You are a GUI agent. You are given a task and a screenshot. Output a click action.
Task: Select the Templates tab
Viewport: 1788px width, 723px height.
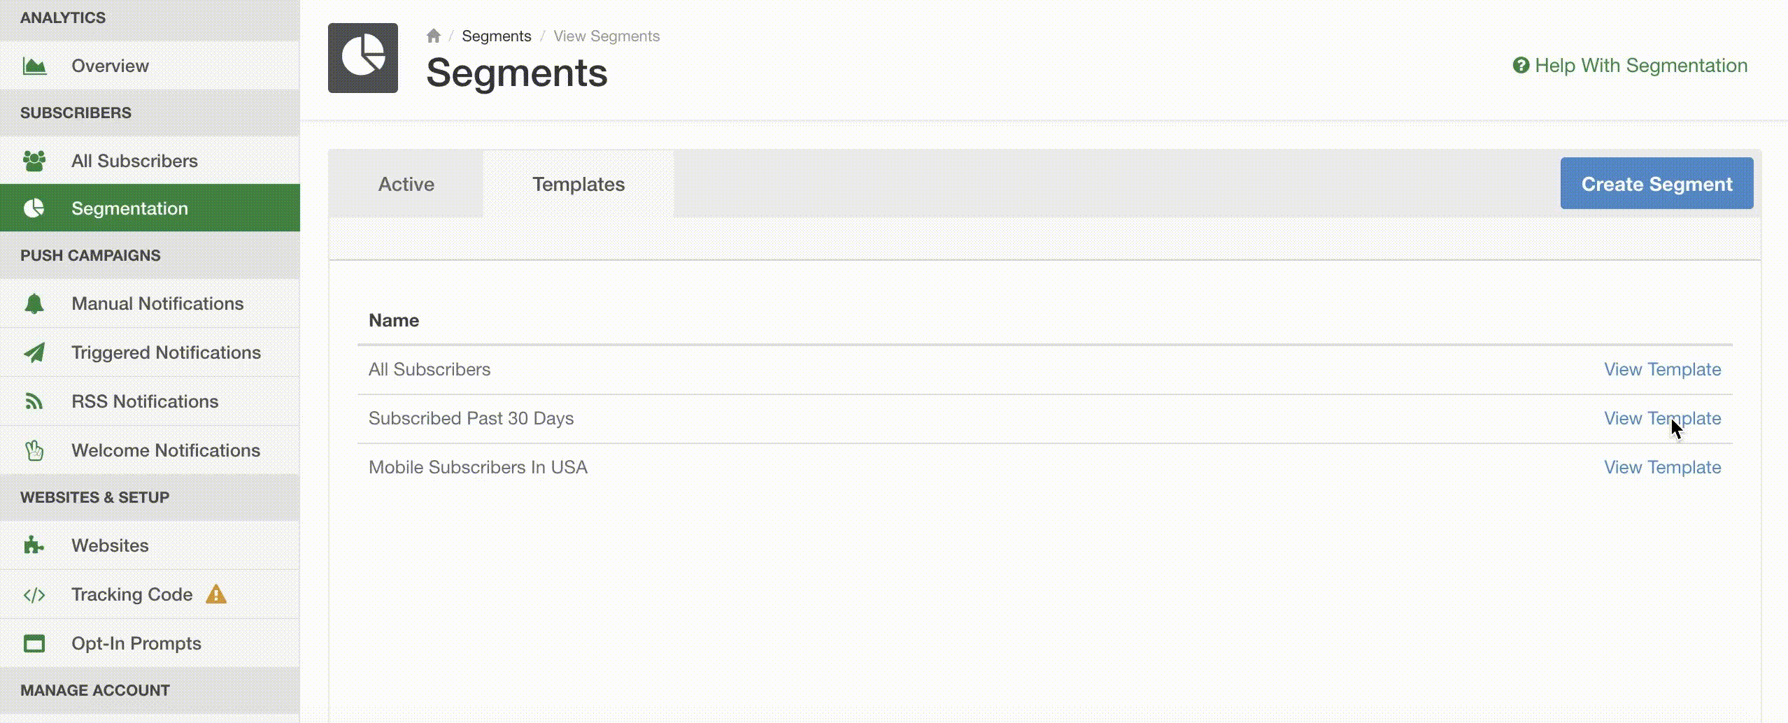click(x=579, y=184)
